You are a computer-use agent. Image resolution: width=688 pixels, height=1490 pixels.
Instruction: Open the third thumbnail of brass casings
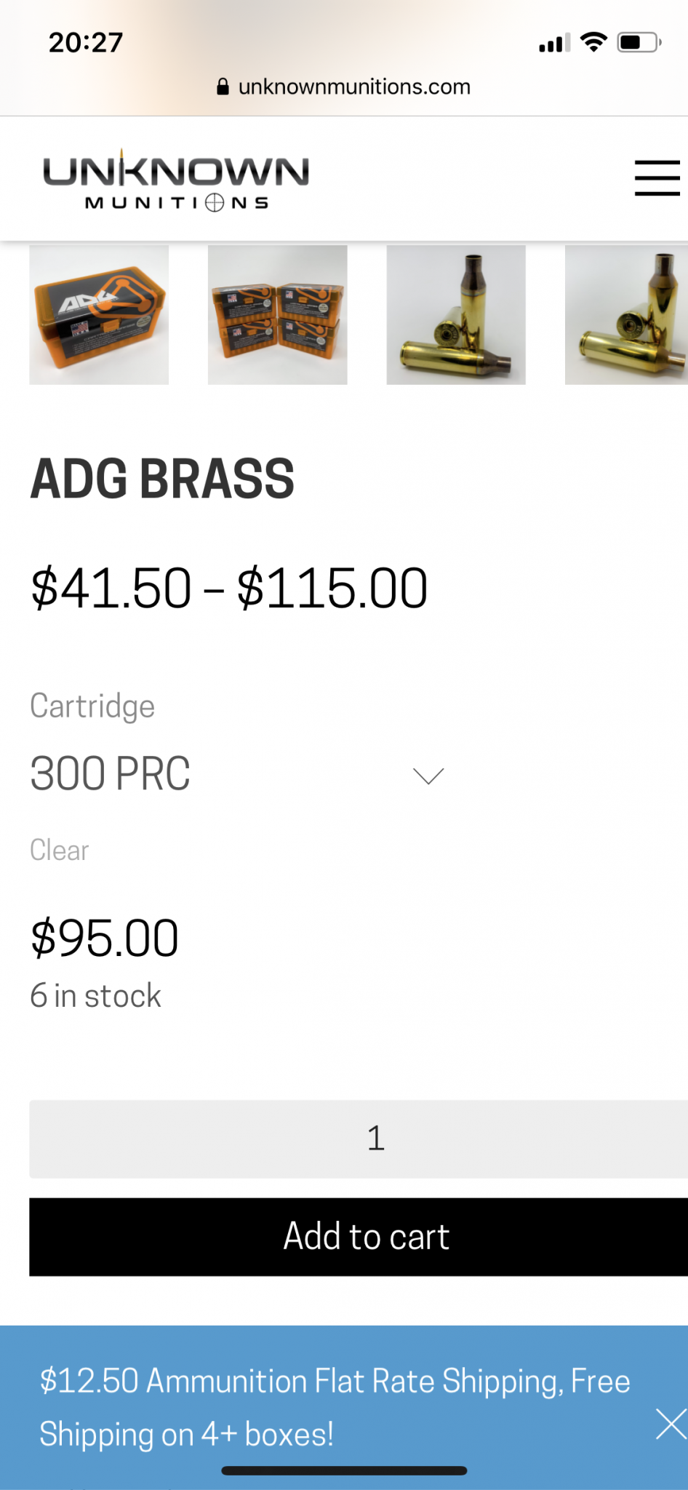[x=456, y=315]
